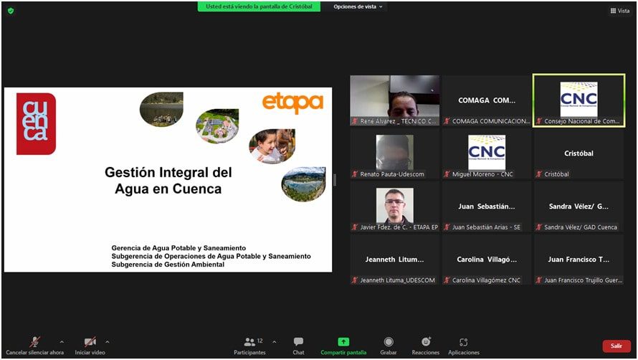Expand audio options arrow beside microphone
The image size is (638, 360).
[62, 341]
